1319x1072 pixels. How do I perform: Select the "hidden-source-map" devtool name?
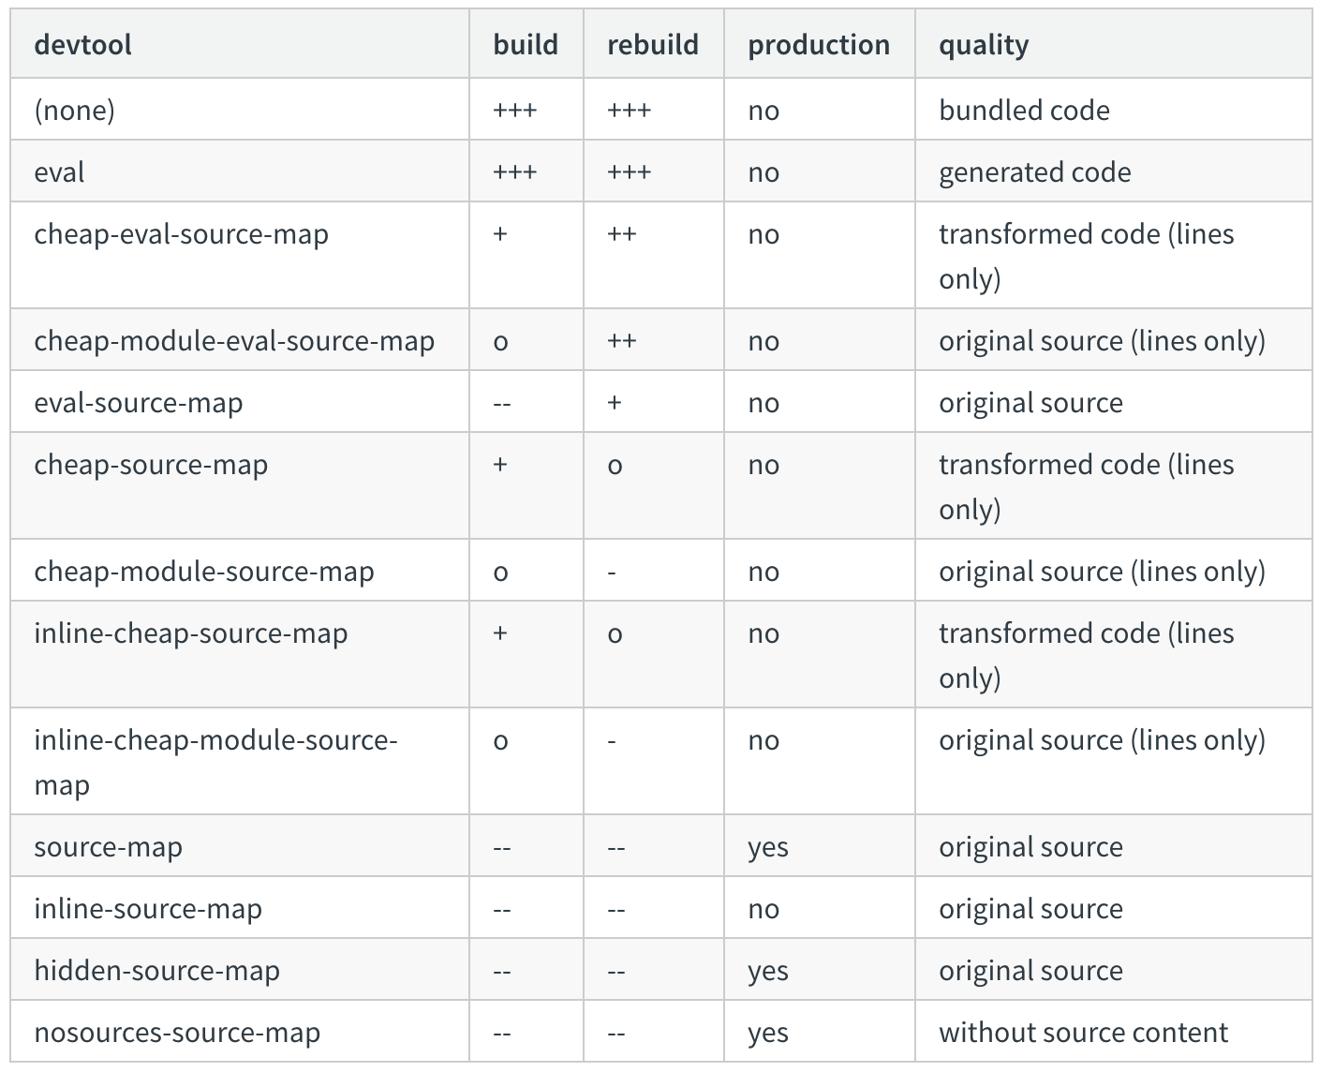[x=156, y=971]
